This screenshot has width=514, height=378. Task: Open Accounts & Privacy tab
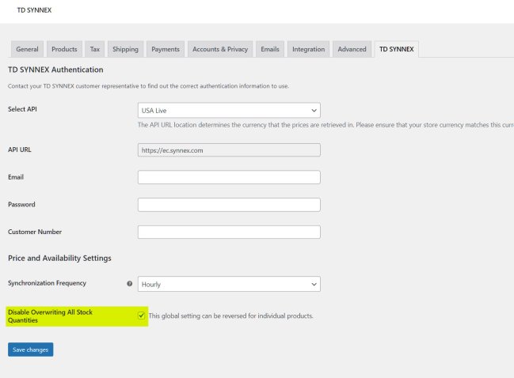(x=220, y=49)
